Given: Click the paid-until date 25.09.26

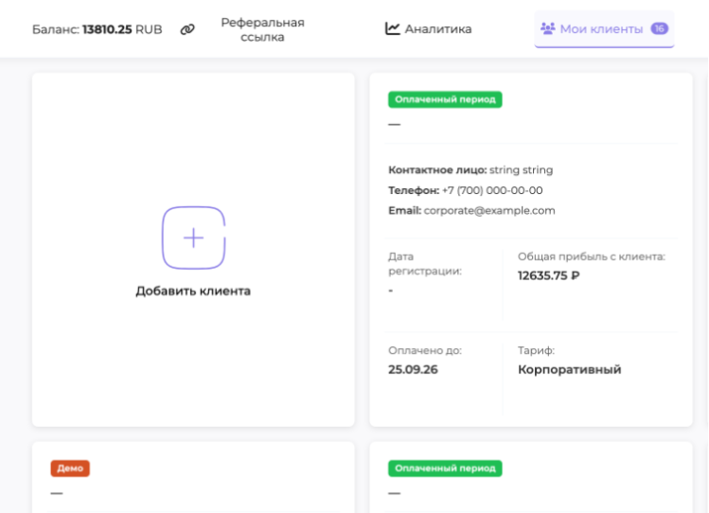Looking at the screenshot, I should [x=413, y=369].
